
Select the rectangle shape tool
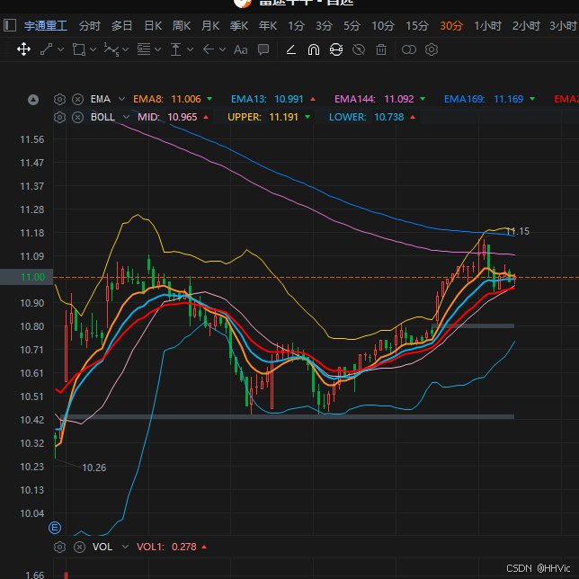tap(78, 49)
